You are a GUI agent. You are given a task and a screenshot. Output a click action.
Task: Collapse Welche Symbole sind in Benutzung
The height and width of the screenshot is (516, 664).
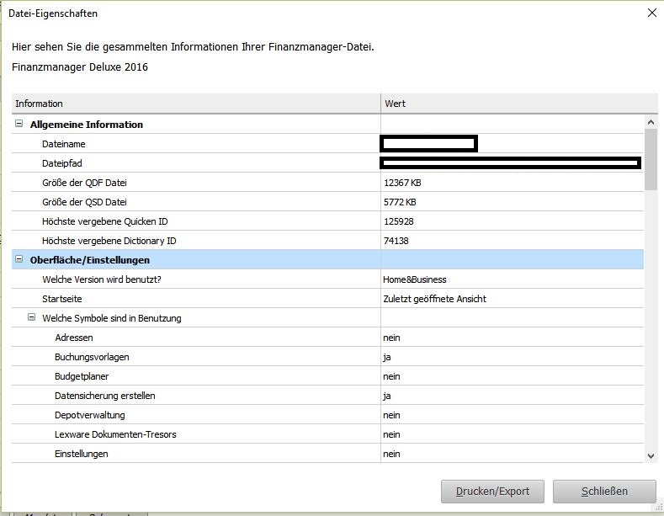tap(31, 318)
